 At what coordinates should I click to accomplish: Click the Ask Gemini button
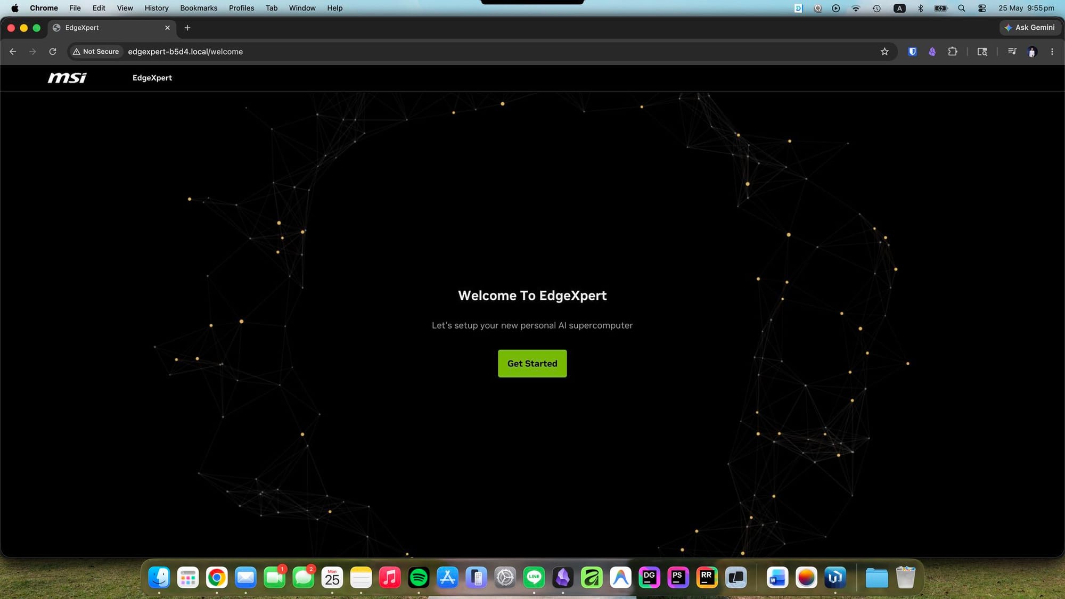pos(1029,28)
